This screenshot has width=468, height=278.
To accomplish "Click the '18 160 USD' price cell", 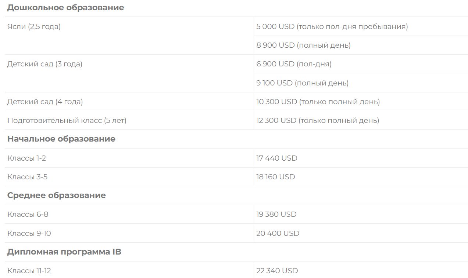I will [275, 177].
